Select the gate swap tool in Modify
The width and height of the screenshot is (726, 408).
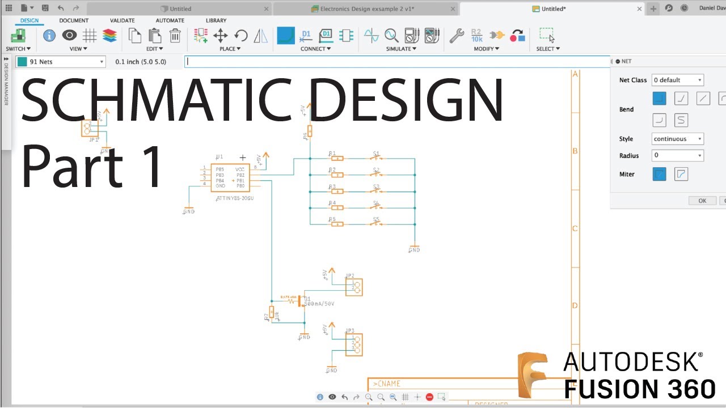pos(497,36)
